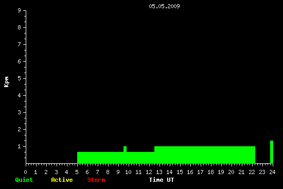
Task: Click the 05.05.2009 date title
Action: coord(164,6)
